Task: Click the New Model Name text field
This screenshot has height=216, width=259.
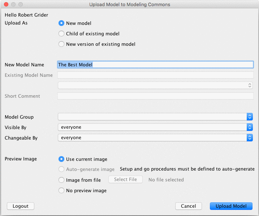Action: click(x=155, y=65)
